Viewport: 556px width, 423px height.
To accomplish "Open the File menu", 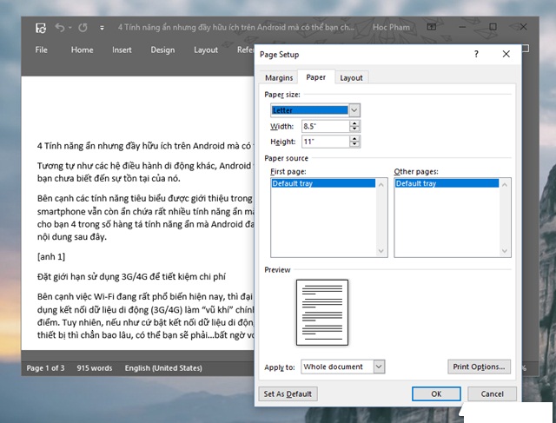I will click(x=41, y=50).
